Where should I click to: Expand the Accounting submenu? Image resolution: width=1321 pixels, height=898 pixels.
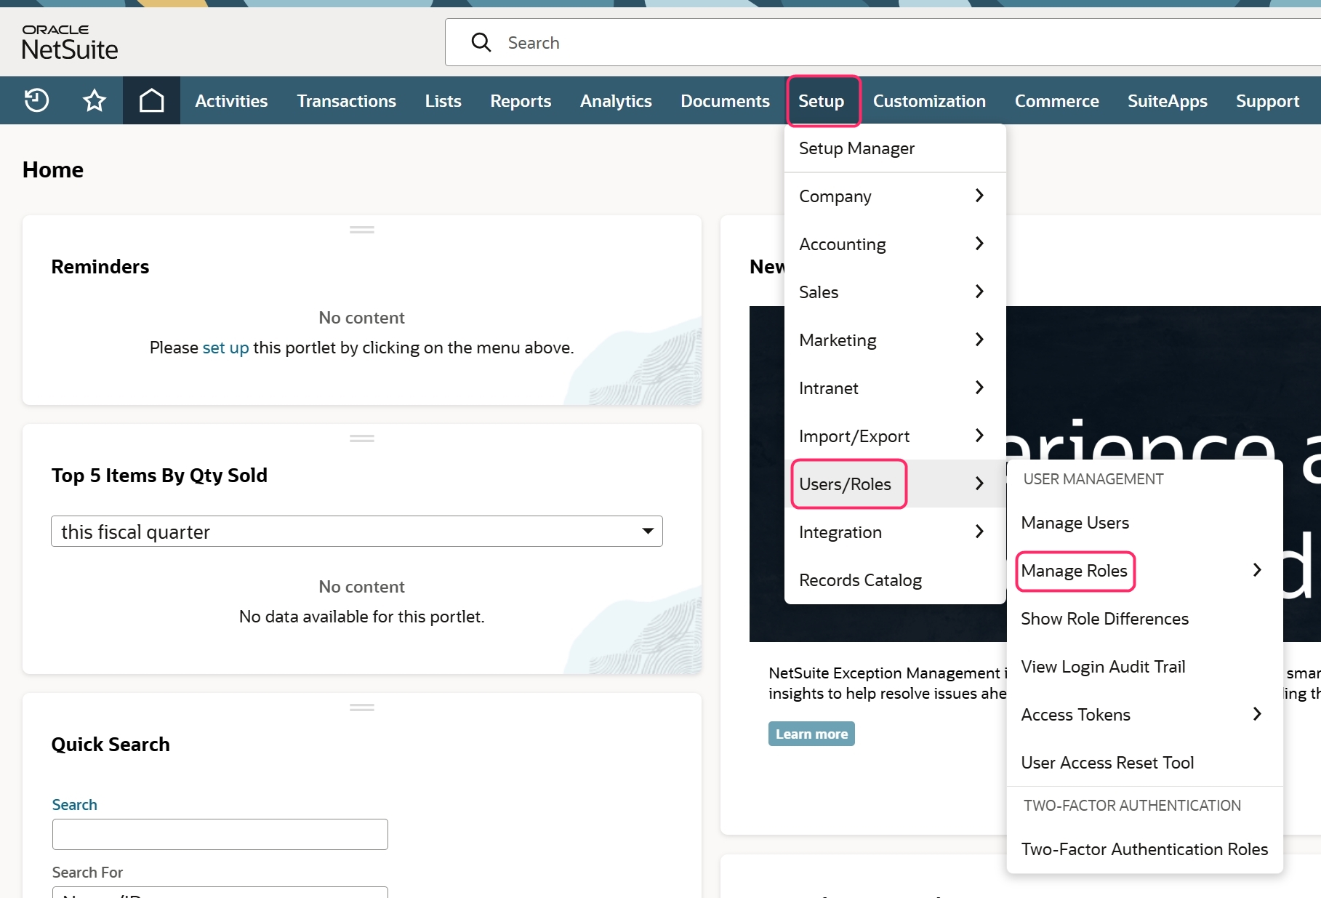click(x=895, y=244)
